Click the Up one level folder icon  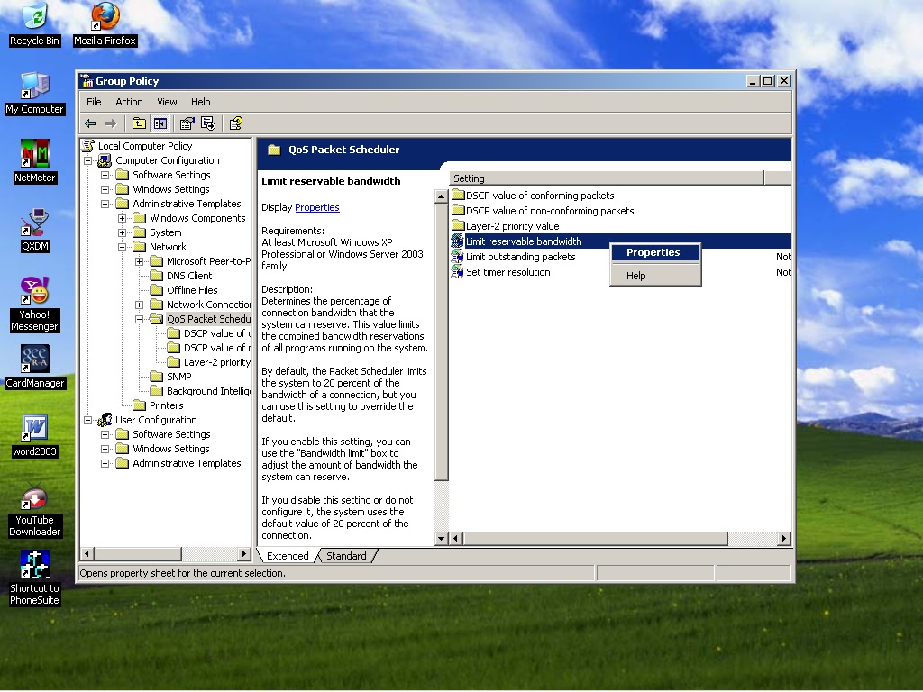coord(138,123)
